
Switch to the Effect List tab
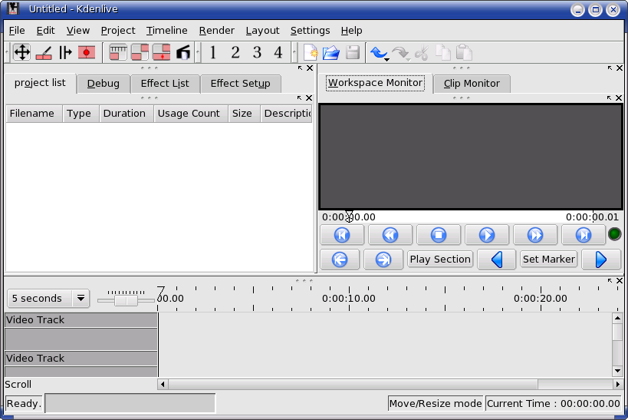point(165,84)
